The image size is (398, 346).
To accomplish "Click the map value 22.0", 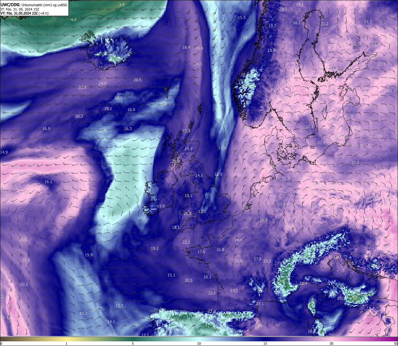I will [349, 116].
